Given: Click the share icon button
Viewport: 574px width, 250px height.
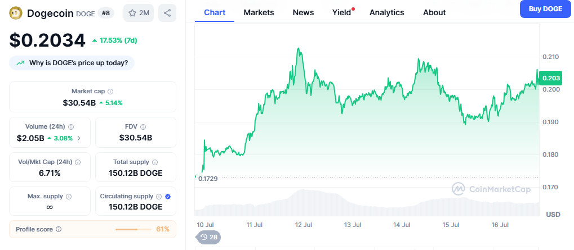Looking at the screenshot, I should tap(167, 12).
